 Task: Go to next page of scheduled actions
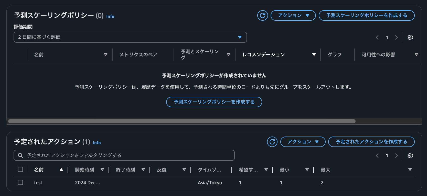[x=397, y=155]
